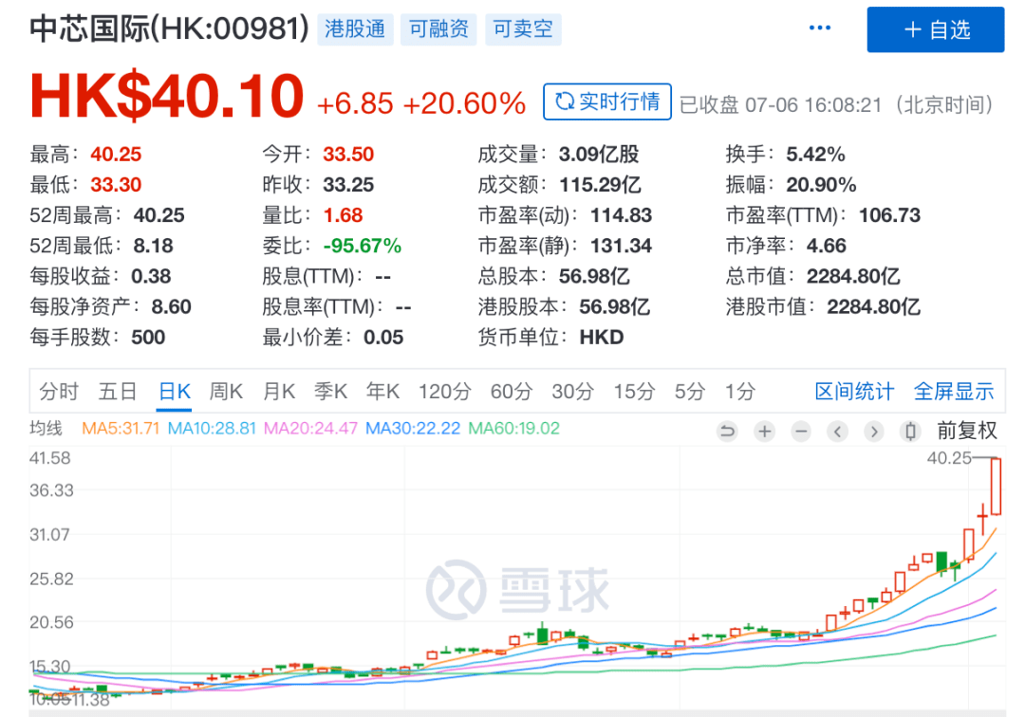Click the 52周最低 value 8.18
This screenshot has width=1025, height=717.
(x=154, y=246)
